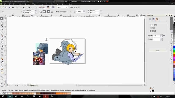Click the Steps input field in Contour

coord(157,39)
